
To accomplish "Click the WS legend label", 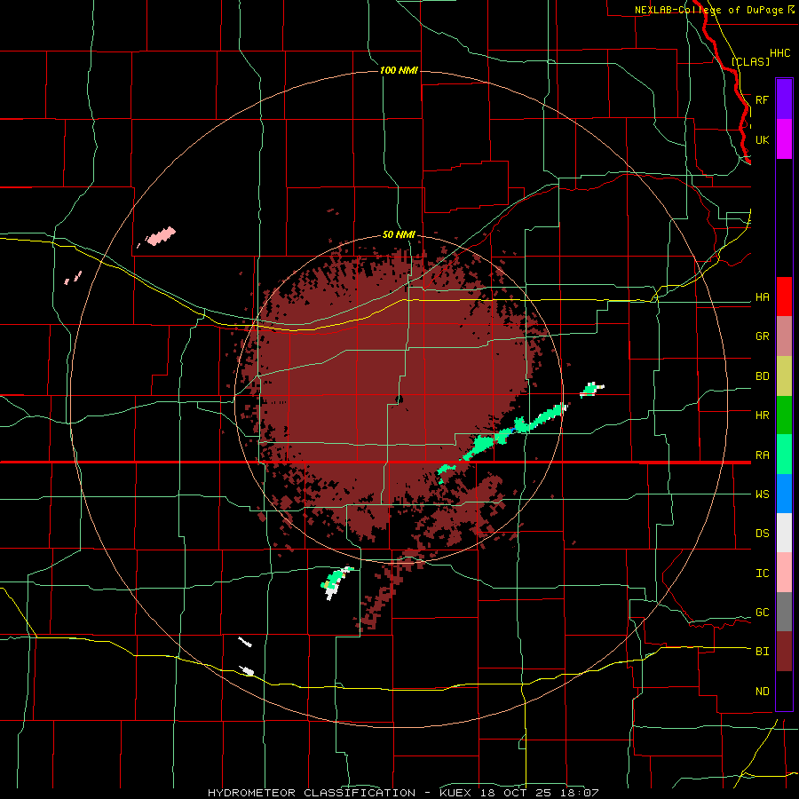I will (762, 494).
